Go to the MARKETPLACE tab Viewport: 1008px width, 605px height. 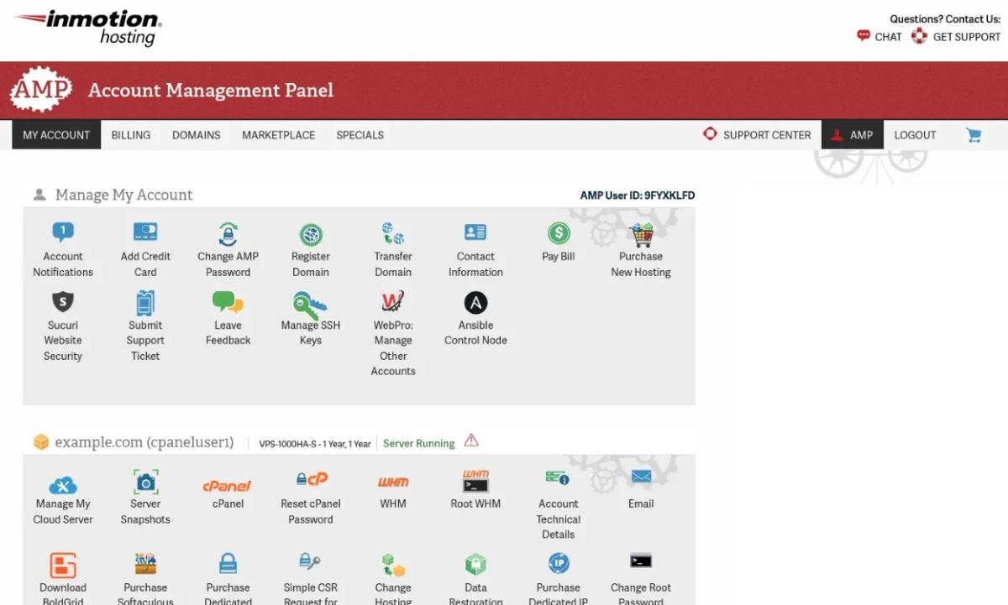279,135
